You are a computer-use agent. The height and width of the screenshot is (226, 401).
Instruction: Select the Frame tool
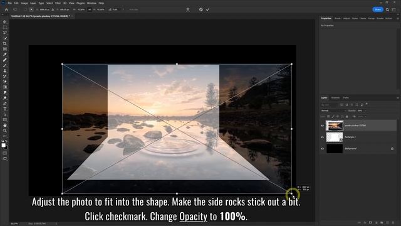[4, 49]
